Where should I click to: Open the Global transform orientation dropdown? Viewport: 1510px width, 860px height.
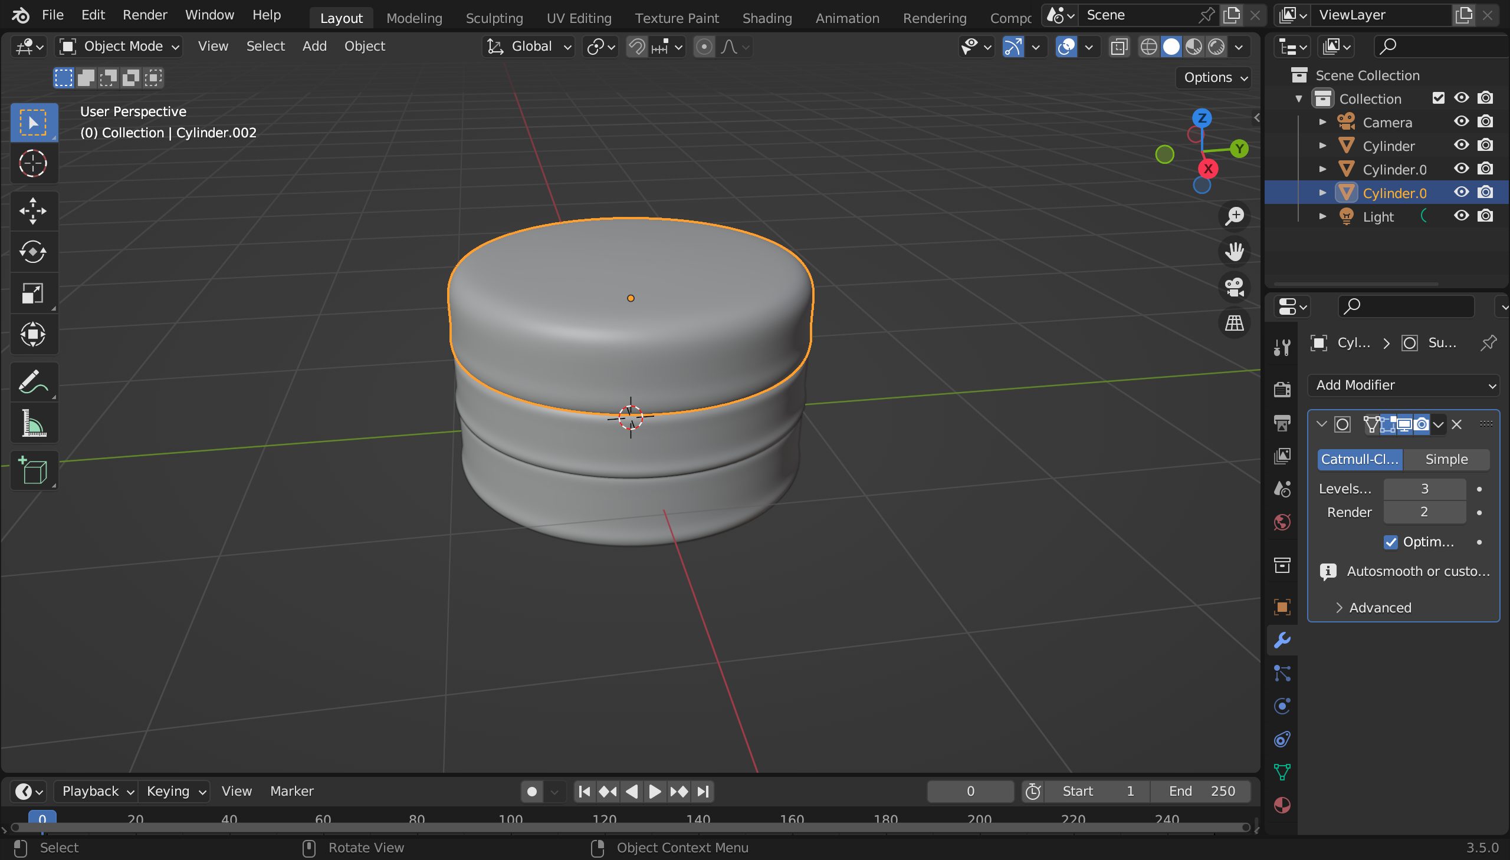click(528, 46)
